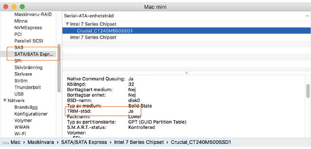This screenshot has width=311, height=149.
Task: Select Maskinvaru-RAID in sidebar
Action: point(33,15)
